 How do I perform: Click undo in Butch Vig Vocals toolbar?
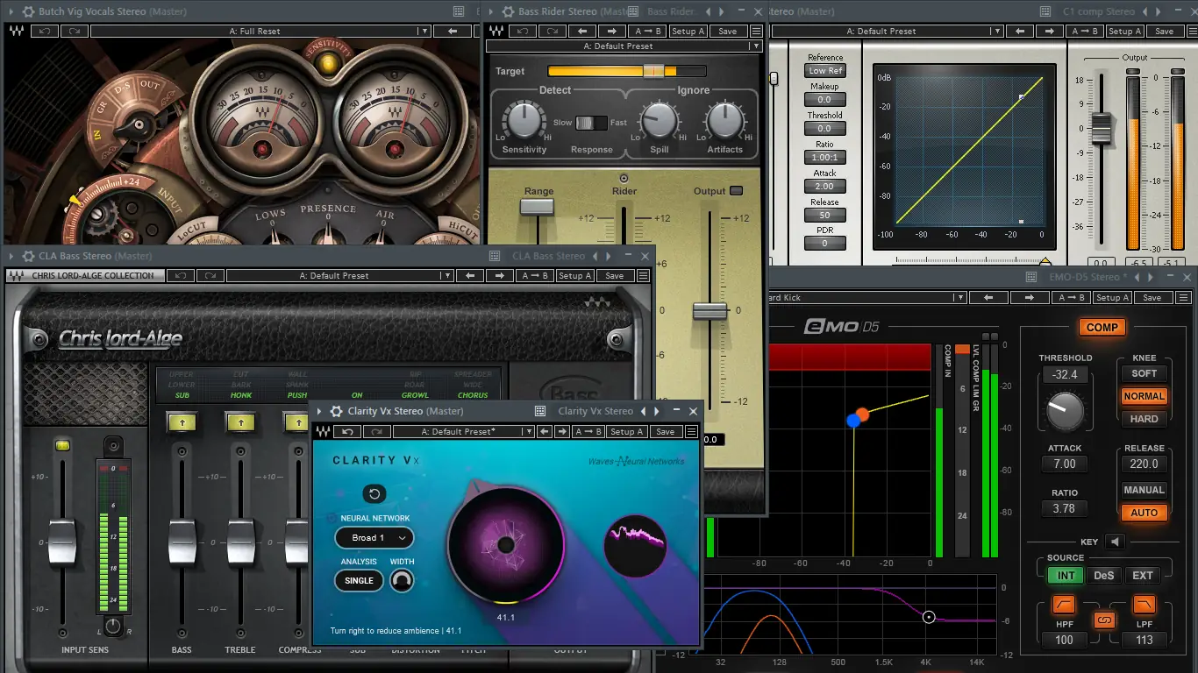[45, 31]
